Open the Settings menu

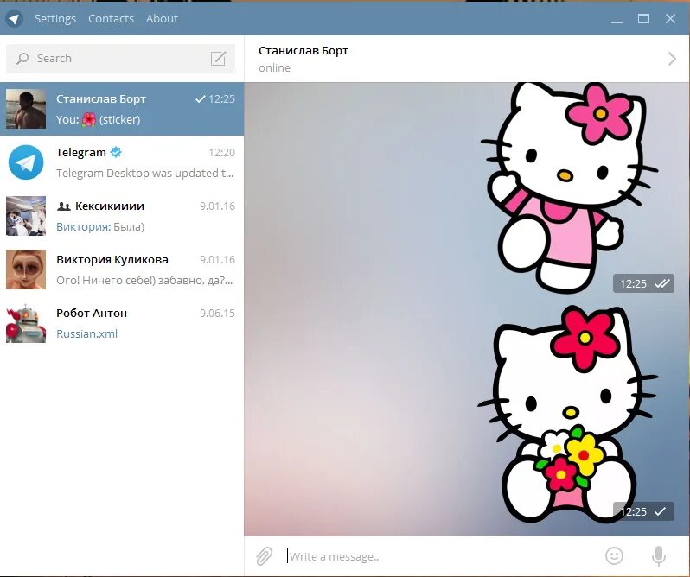pyautogui.click(x=55, y=18)
